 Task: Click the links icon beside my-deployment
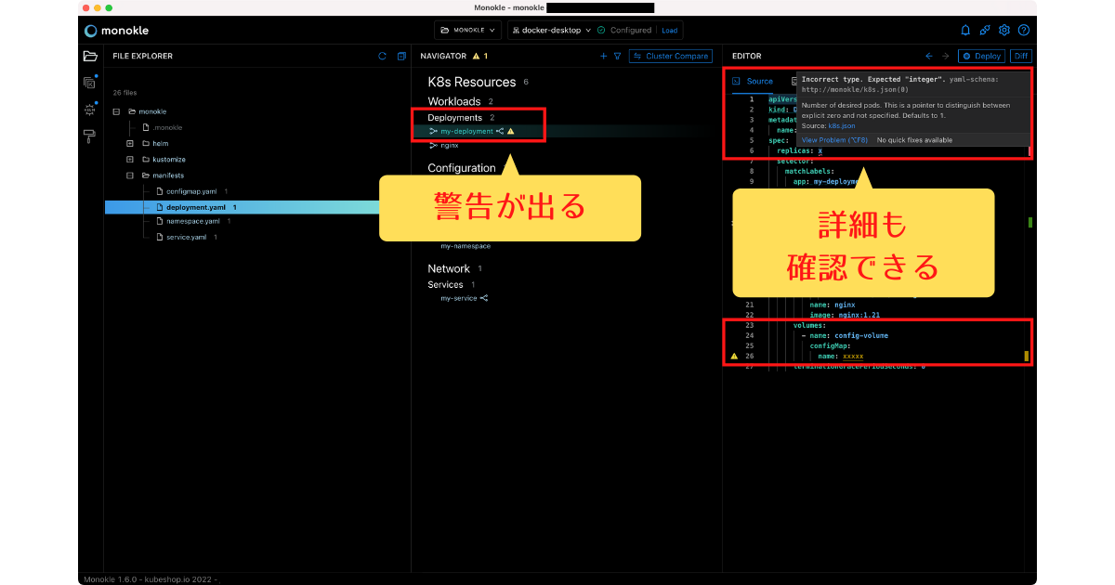click(500, 132)
